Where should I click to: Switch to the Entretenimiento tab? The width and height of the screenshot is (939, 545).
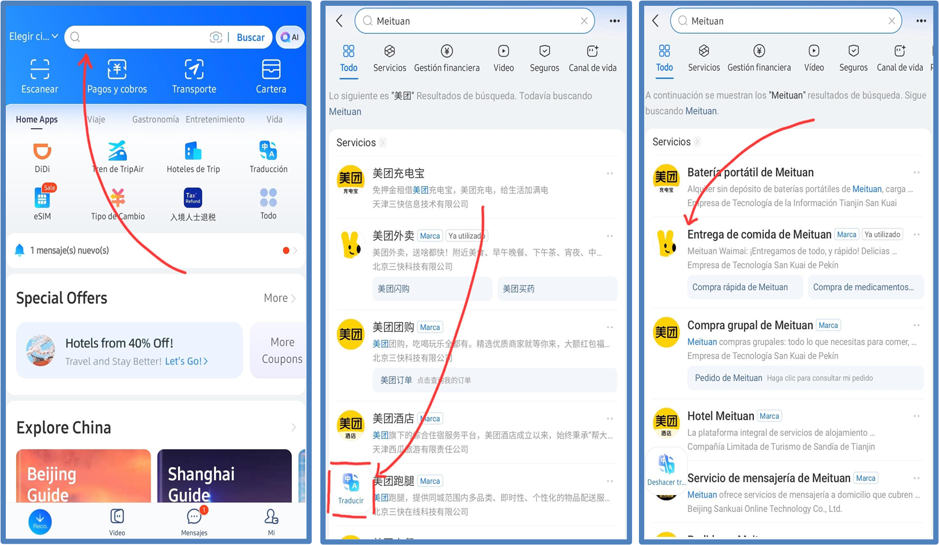click(215, 119)
